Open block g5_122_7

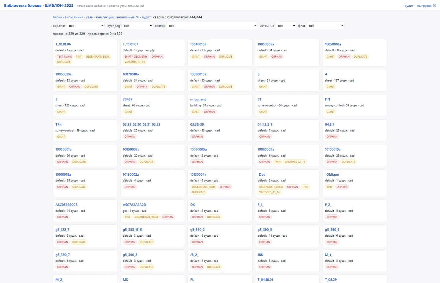(x=62, y=230)
